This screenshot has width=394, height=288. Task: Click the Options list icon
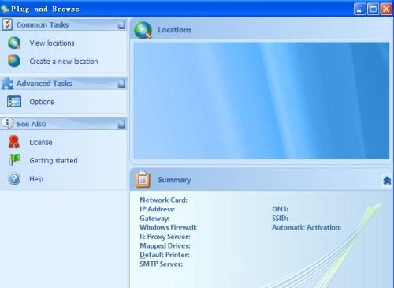14,102
